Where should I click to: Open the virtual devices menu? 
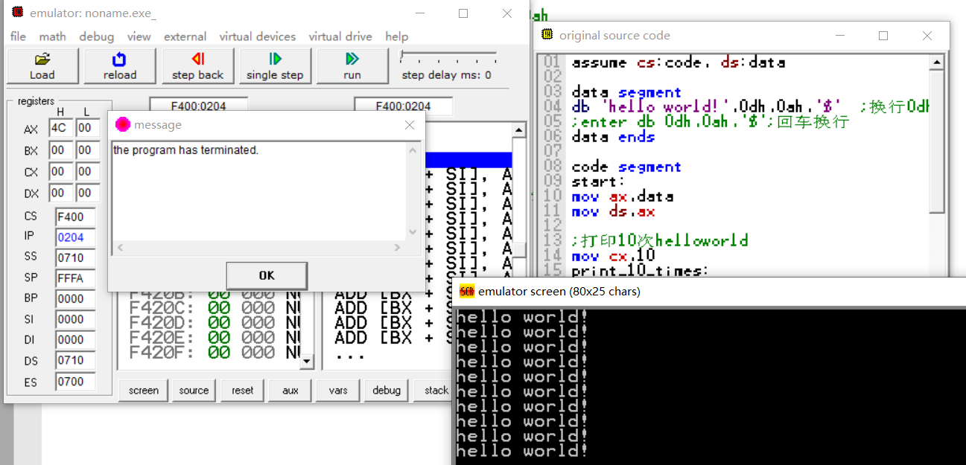point(258,36)
